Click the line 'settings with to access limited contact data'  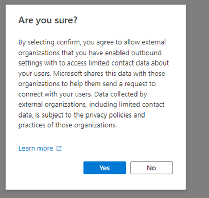pos(94,63)
